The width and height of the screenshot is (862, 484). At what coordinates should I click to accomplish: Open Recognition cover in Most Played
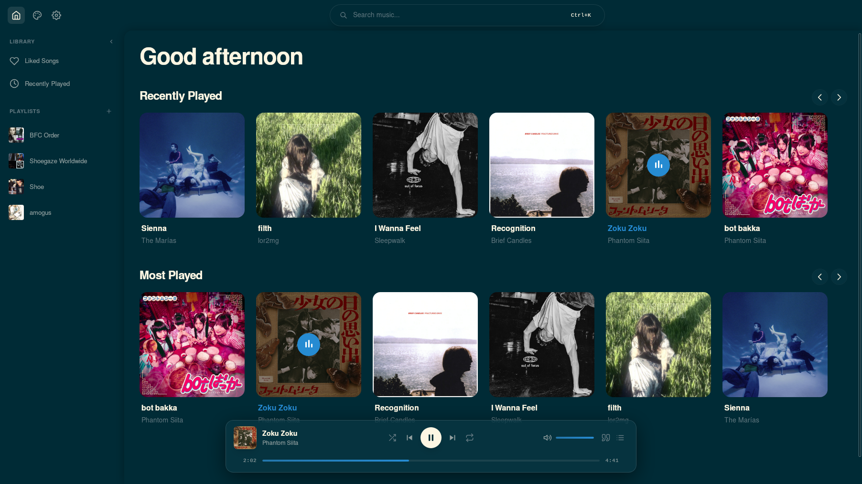click(x=425, y=345)
